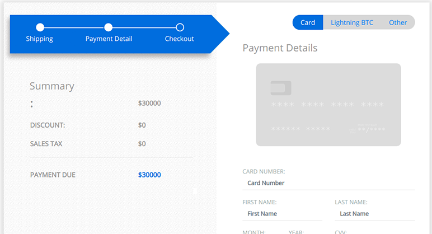Click the $0 value next to SALES TAX
Screen dimensions: 432x234
point(142,144)
